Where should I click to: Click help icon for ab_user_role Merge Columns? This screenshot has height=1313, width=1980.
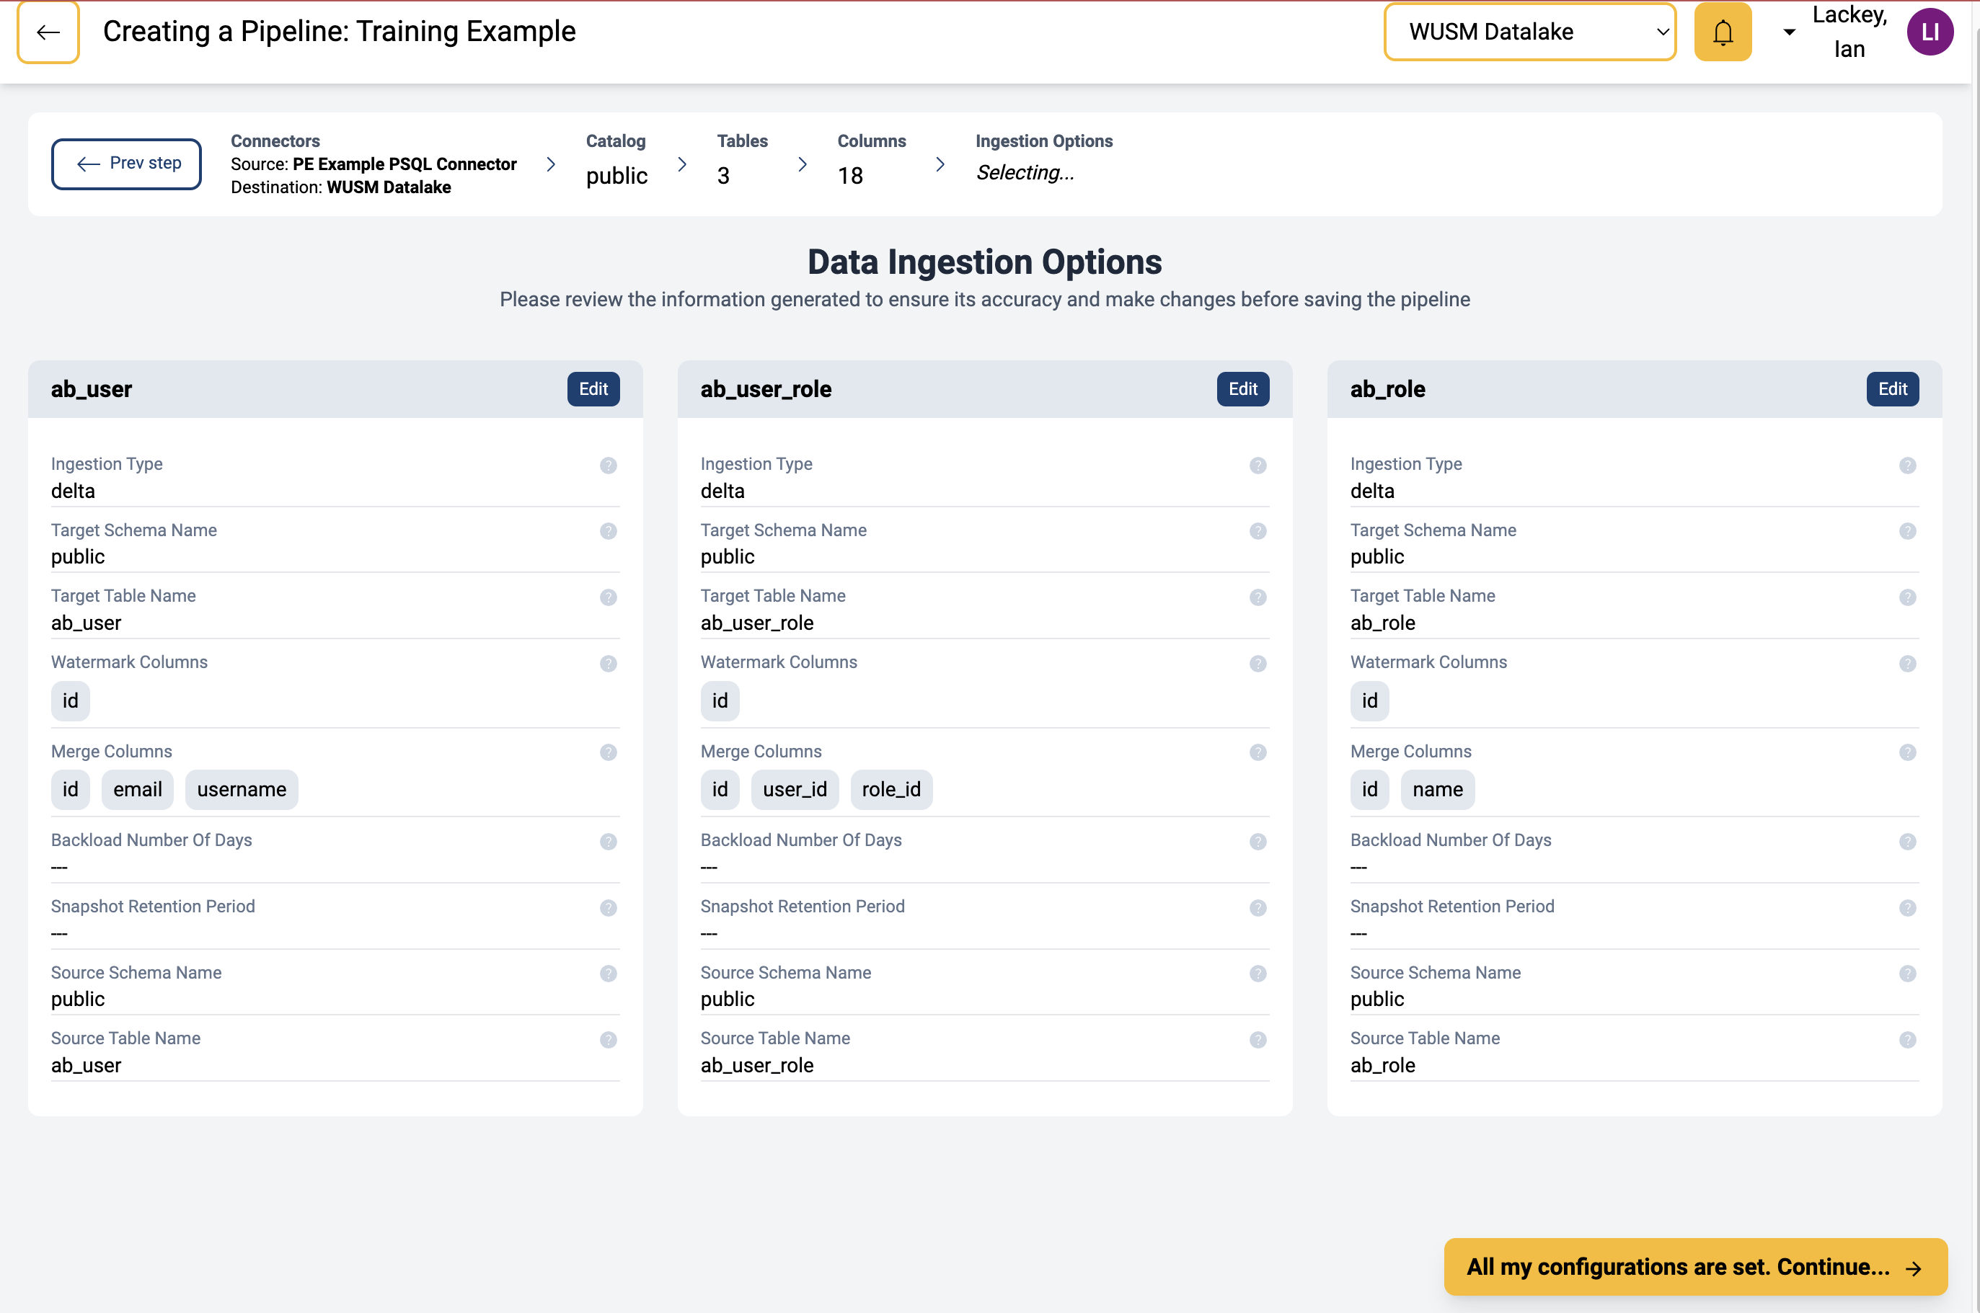pyautogui.click(x=1258, y=752)
